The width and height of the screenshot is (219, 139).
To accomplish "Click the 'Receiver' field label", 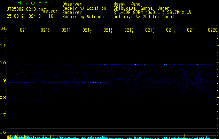I will click(72, 13).
